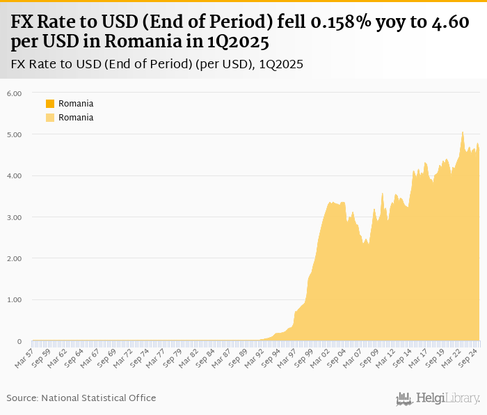Screen dimensions: 487x415
Task: Click the 1.00 y-axis label
Action: [x=14, y=300]
